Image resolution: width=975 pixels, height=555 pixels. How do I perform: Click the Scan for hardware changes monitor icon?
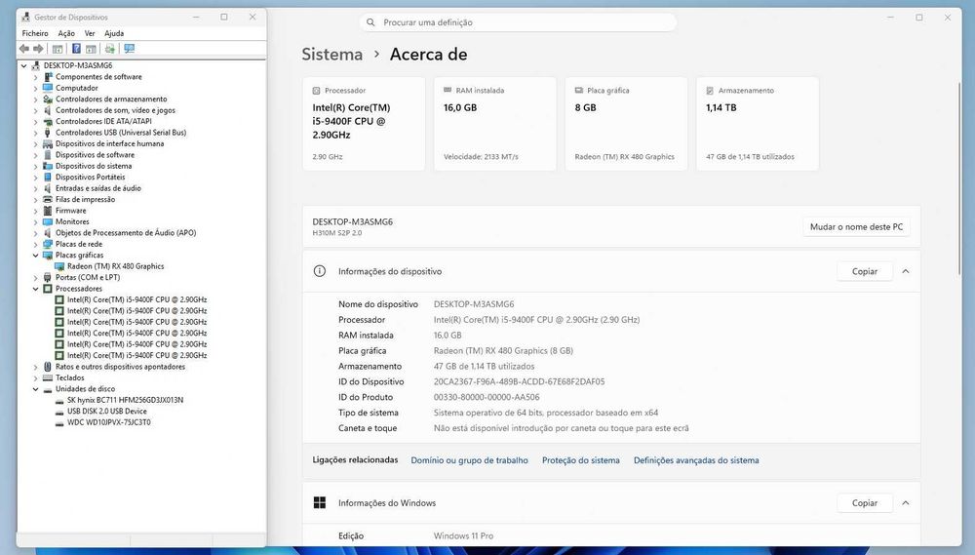130,49
